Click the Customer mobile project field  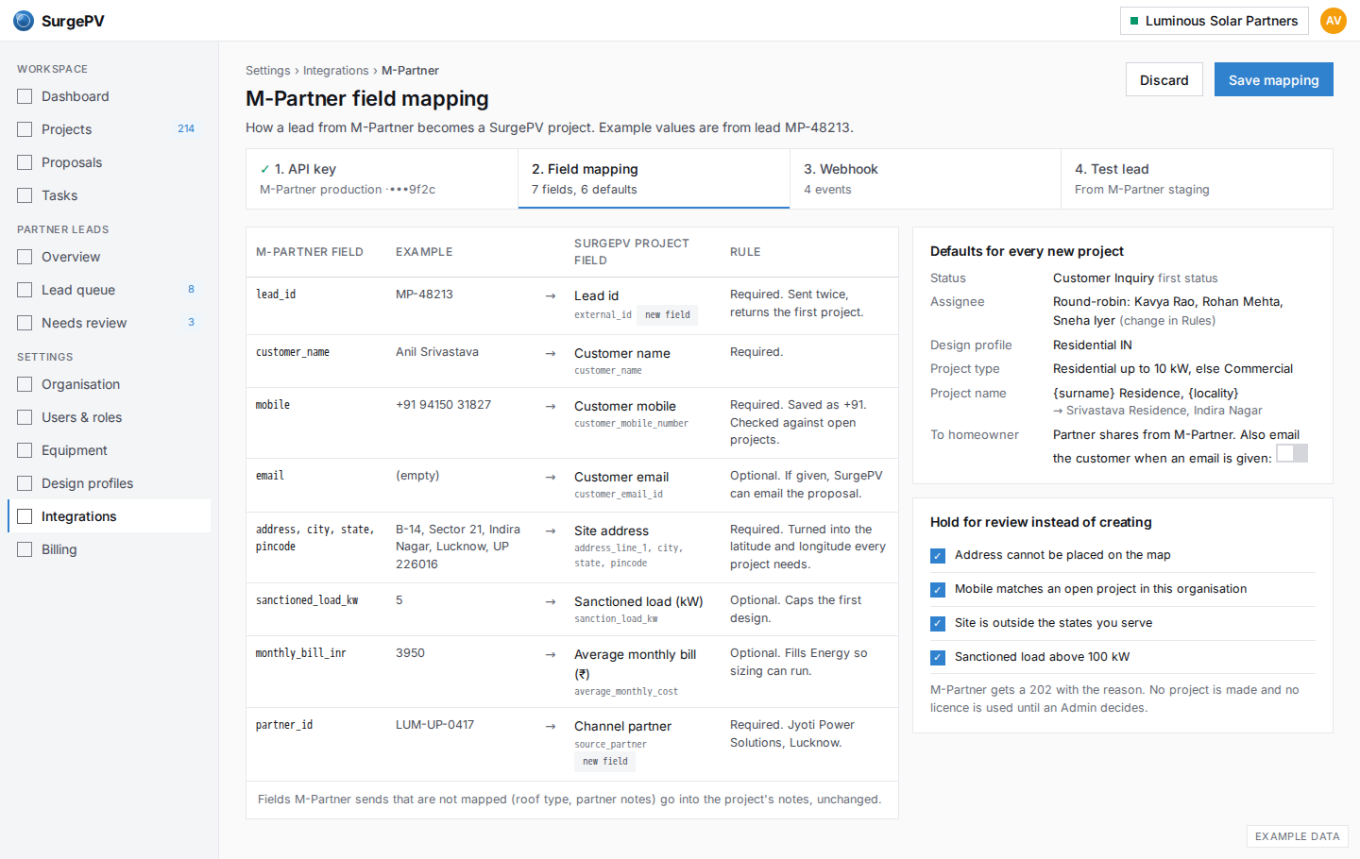point(625,406)
